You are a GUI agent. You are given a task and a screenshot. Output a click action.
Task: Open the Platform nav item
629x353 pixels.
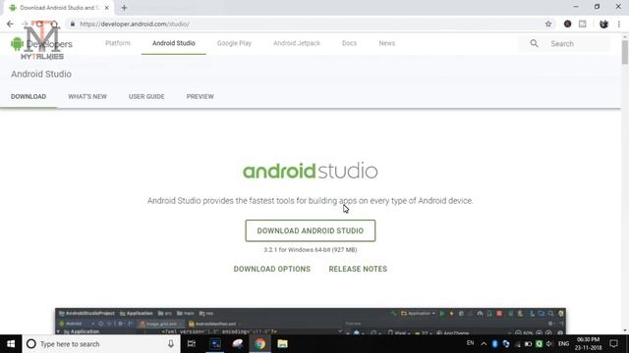pos(118,43)
